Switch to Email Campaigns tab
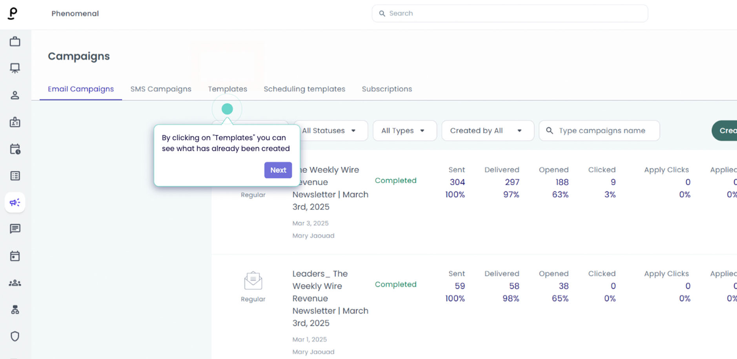 tap(81, 89)
